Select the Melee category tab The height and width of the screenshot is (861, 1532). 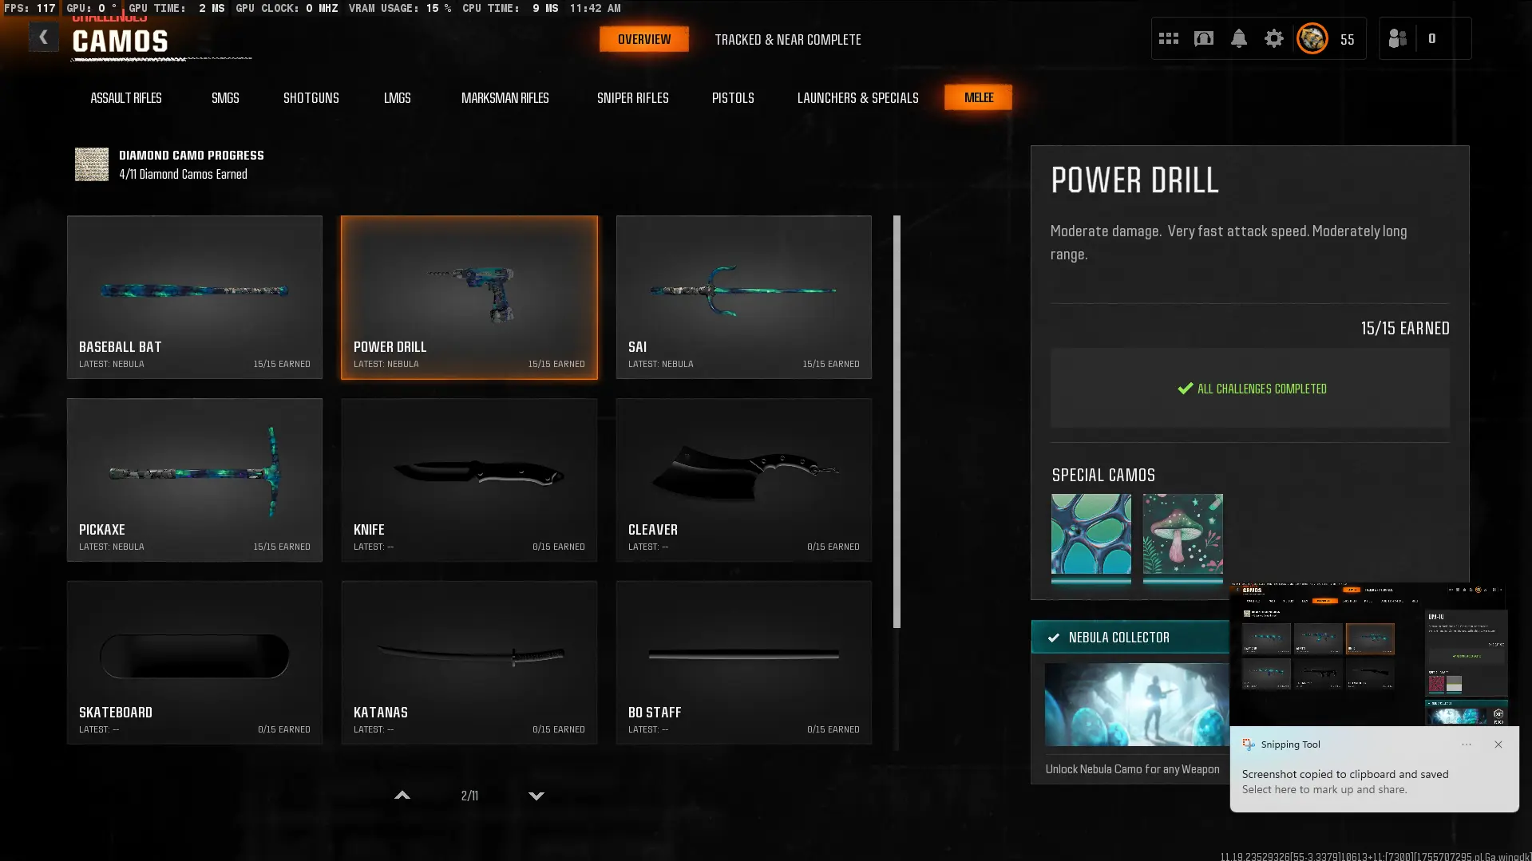(x=979, y=97)
